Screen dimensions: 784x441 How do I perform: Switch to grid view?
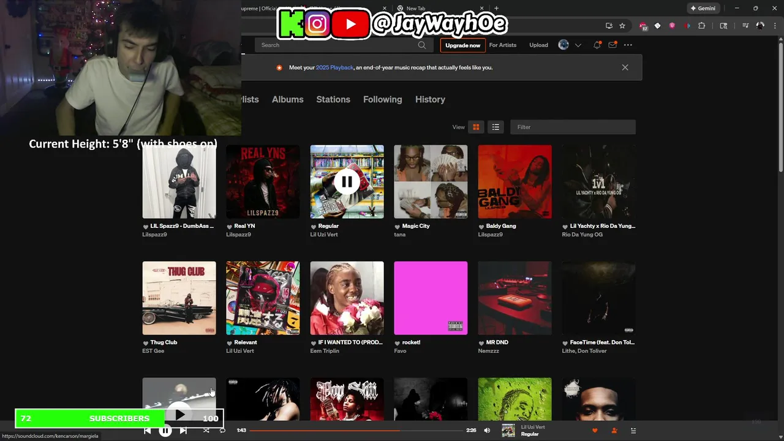476,127
